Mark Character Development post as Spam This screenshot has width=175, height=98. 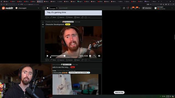coord(77,60)
